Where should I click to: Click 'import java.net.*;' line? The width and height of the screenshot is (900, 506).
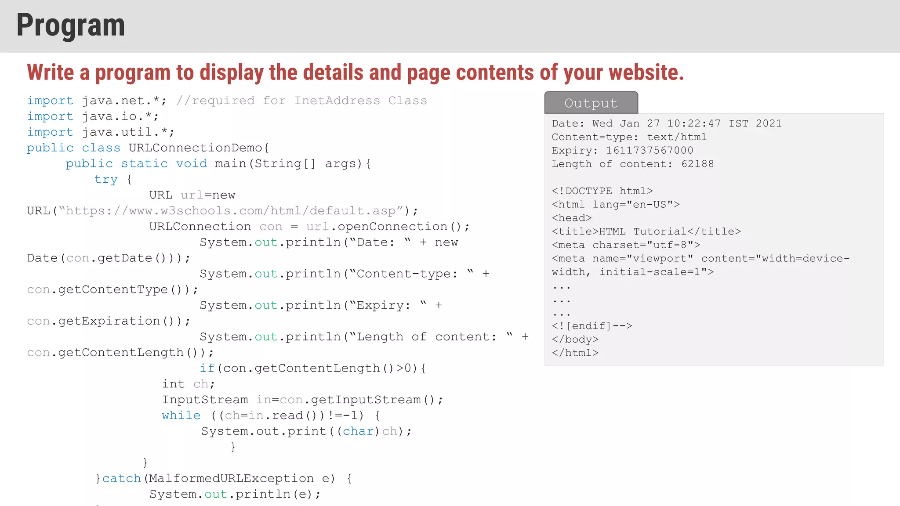tap(97, 101)
